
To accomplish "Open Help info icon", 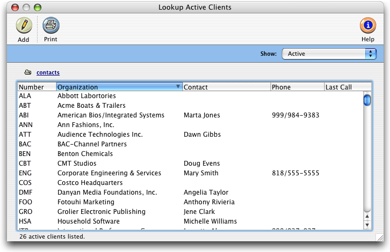I will coord(368,25).
